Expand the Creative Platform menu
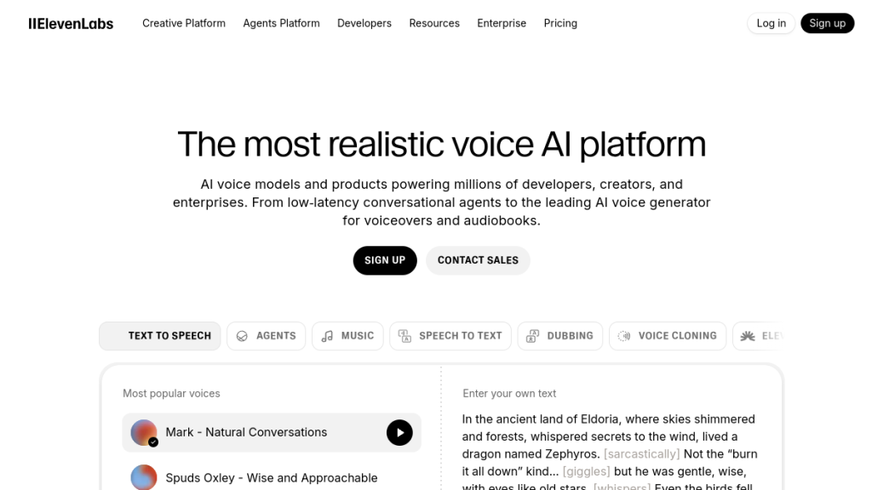The width and height of the screenshot is (872, 490). pos(184,24)
